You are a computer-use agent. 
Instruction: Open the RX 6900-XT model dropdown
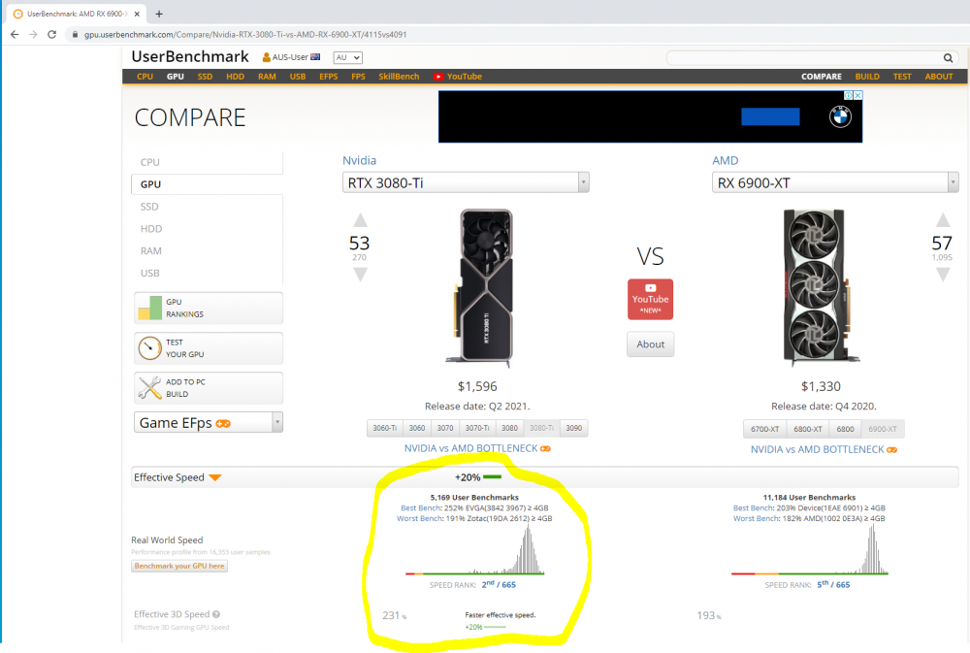point(835,182)
